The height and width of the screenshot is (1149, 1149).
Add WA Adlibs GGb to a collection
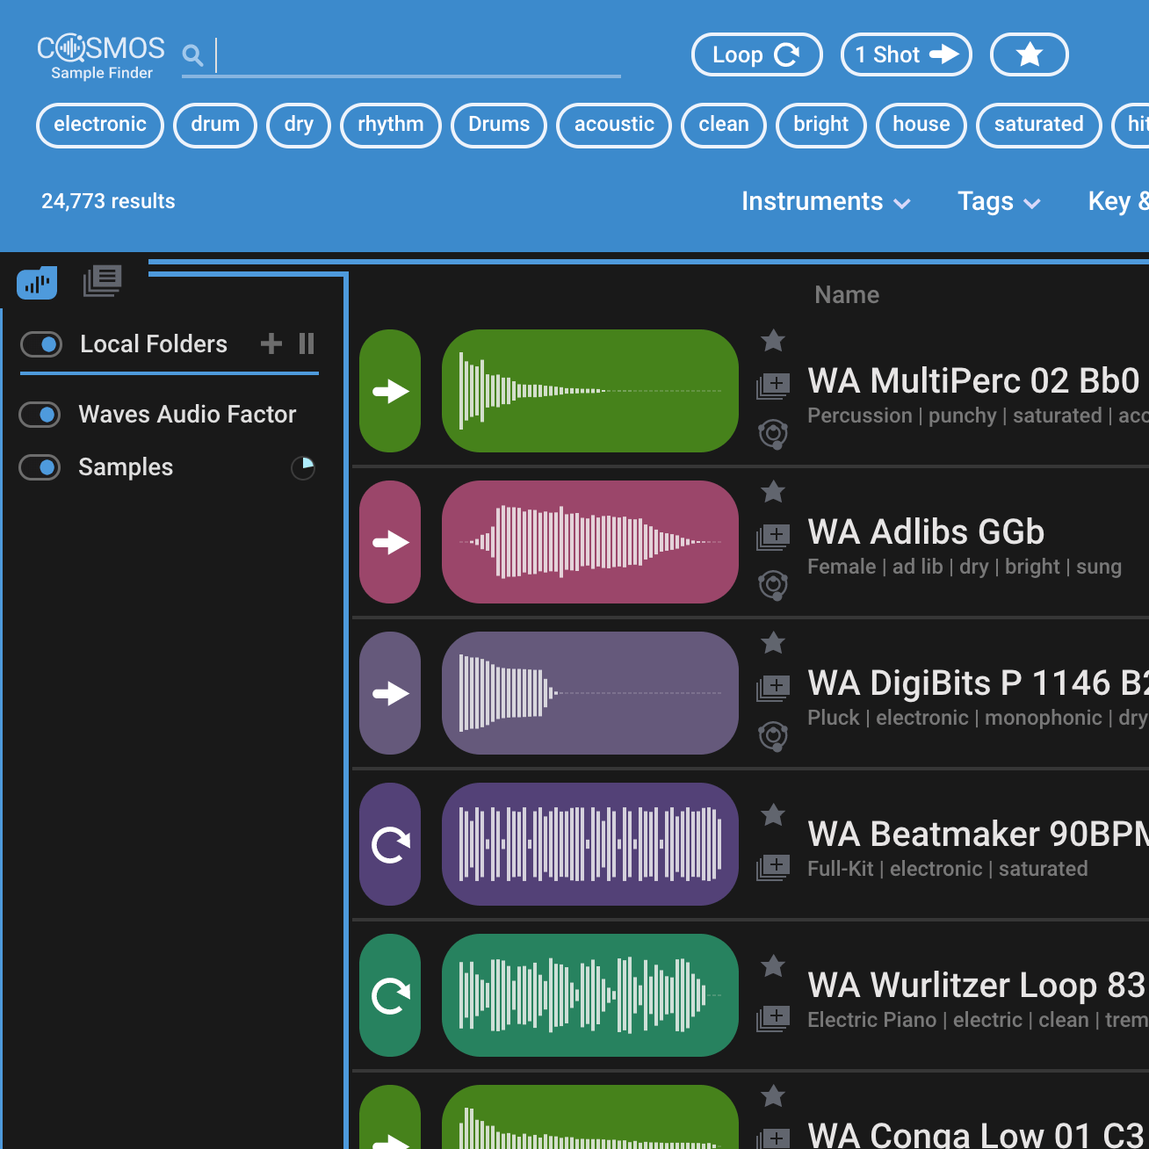pyautogui.click(x=773, y=537)
